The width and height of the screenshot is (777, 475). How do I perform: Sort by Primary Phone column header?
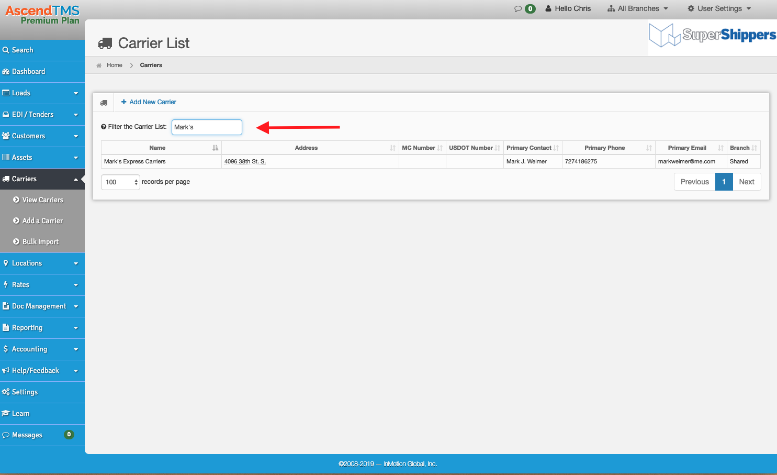[x=609, y=148]
